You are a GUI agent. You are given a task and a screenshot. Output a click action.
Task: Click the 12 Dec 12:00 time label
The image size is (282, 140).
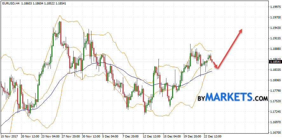(x=151, y=137)
